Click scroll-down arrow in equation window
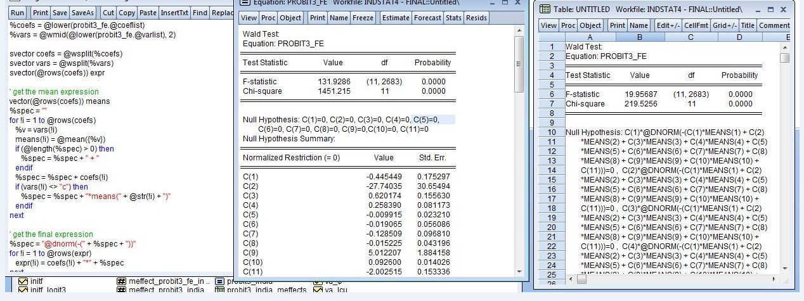804x301 pixels. pyautogui.click(x=519, y=271)
